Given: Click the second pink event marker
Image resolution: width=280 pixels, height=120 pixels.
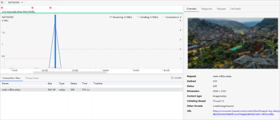Looking at the screenshot, I should pos(33,7).
